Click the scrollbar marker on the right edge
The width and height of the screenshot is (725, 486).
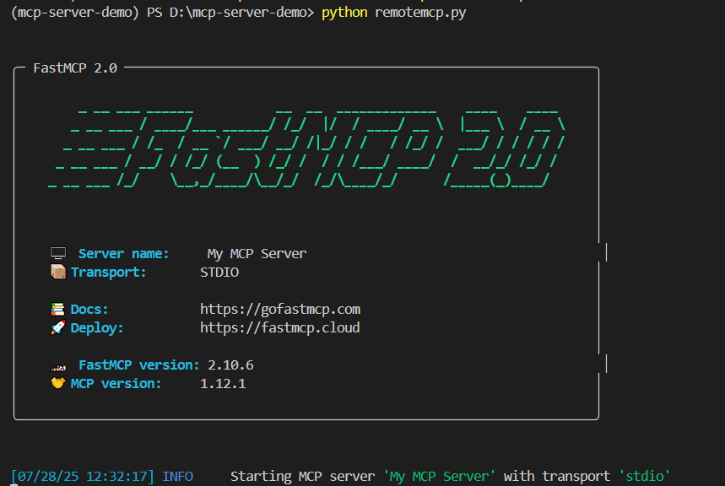[x=604, y=251]
